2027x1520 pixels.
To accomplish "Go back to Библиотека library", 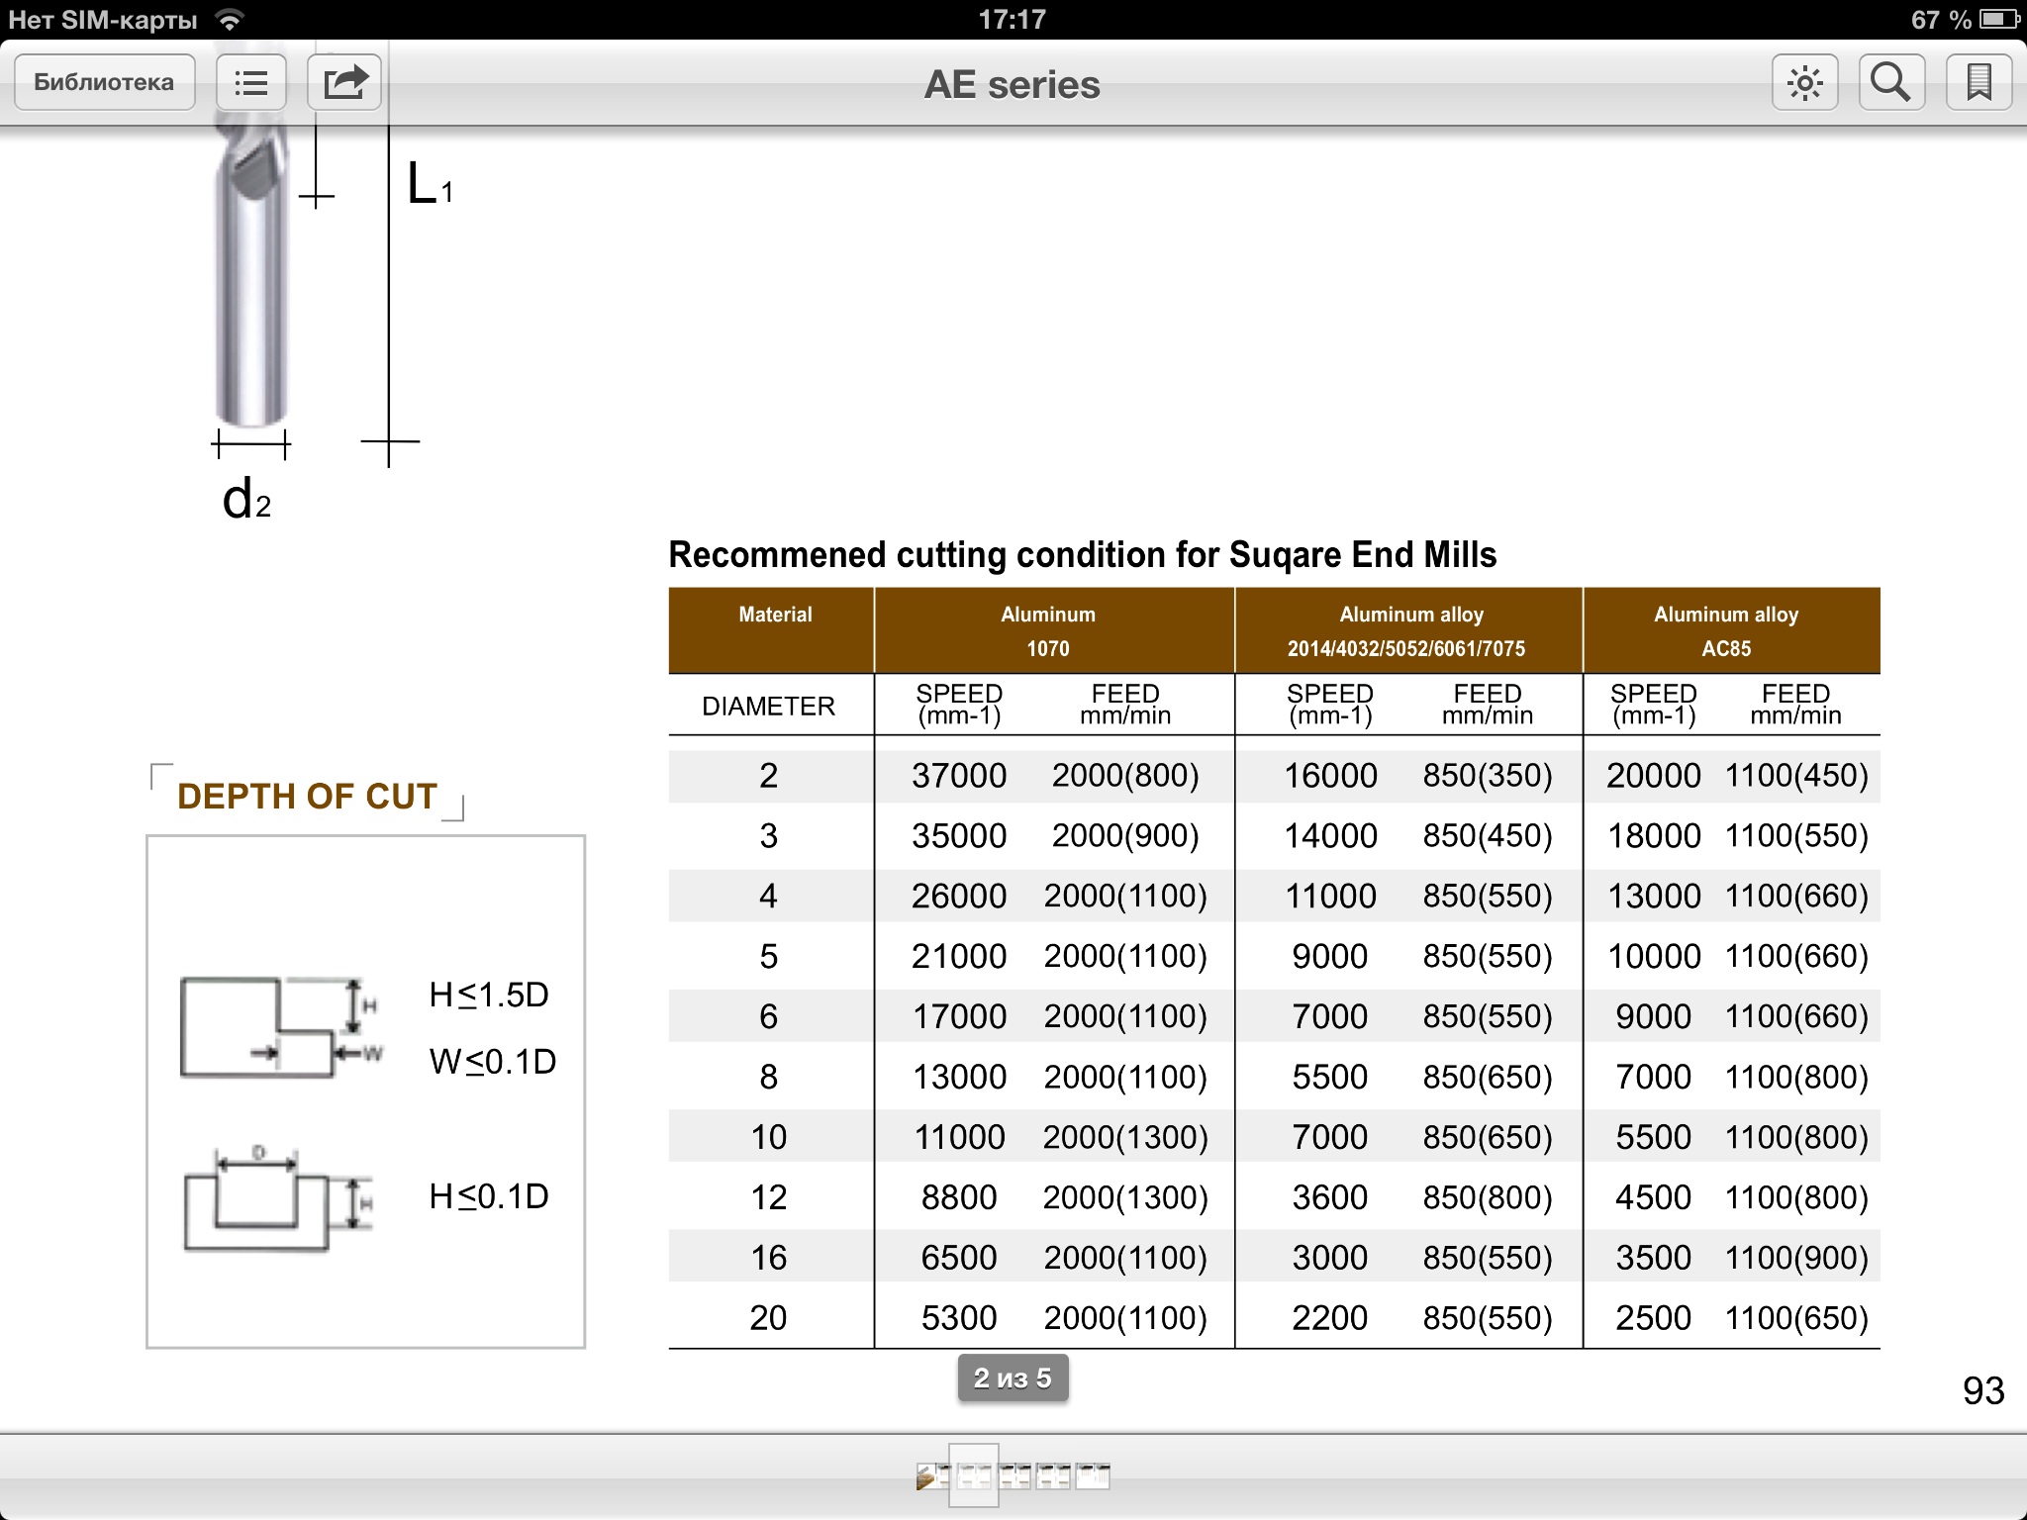I will pyautogui.click(x=104, y=82).
